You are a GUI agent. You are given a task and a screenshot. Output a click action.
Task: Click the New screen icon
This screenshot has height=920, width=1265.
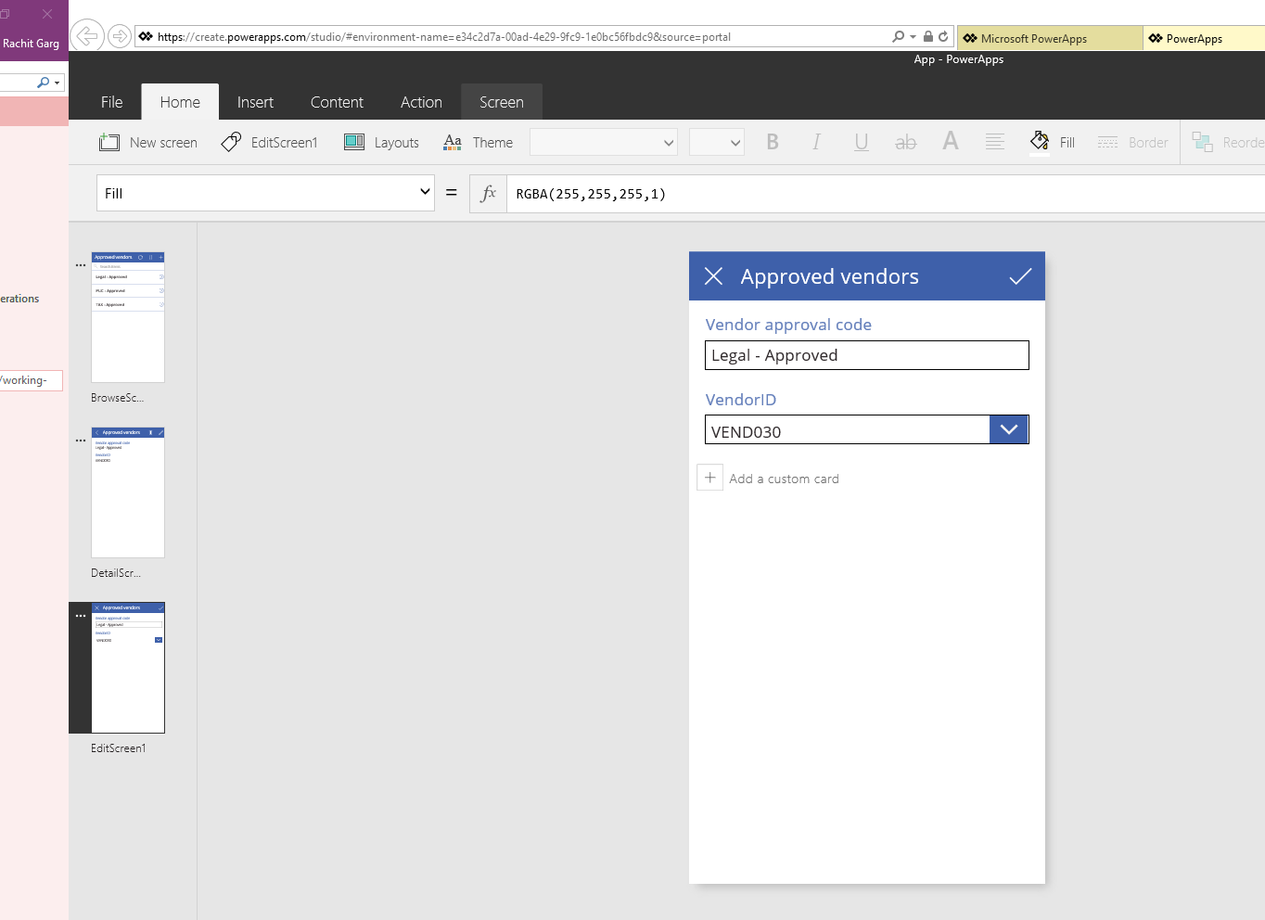click(109, 142)
